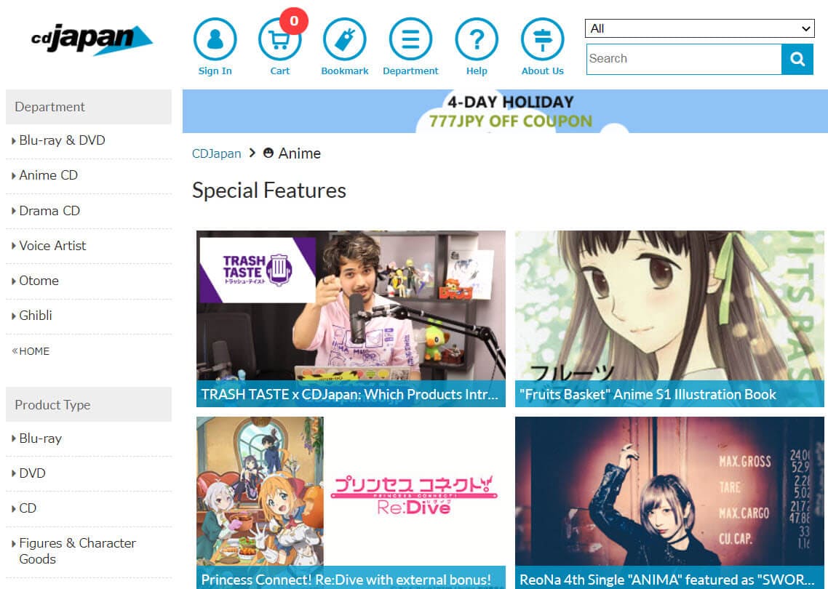Viewport: 828px width, 589px height.
Task: Click TRASH TASTE x CDJapan caption
Action: coord(351,394)
